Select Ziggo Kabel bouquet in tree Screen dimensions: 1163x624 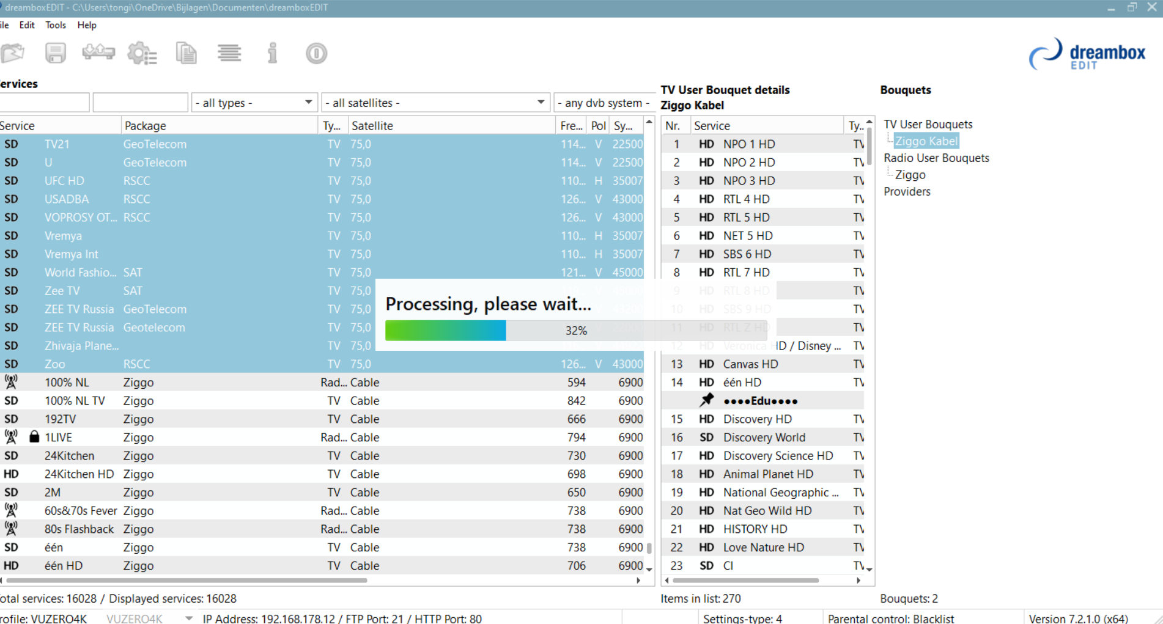[926, 141]
